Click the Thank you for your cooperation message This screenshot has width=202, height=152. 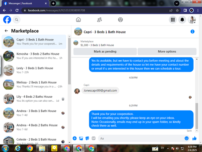[141, 120]
